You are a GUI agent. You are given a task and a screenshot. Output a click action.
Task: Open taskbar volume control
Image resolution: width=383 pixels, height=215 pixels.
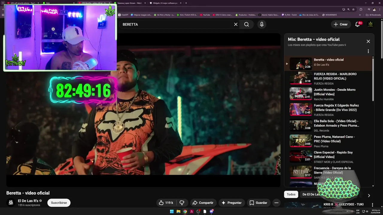[367, 211]
